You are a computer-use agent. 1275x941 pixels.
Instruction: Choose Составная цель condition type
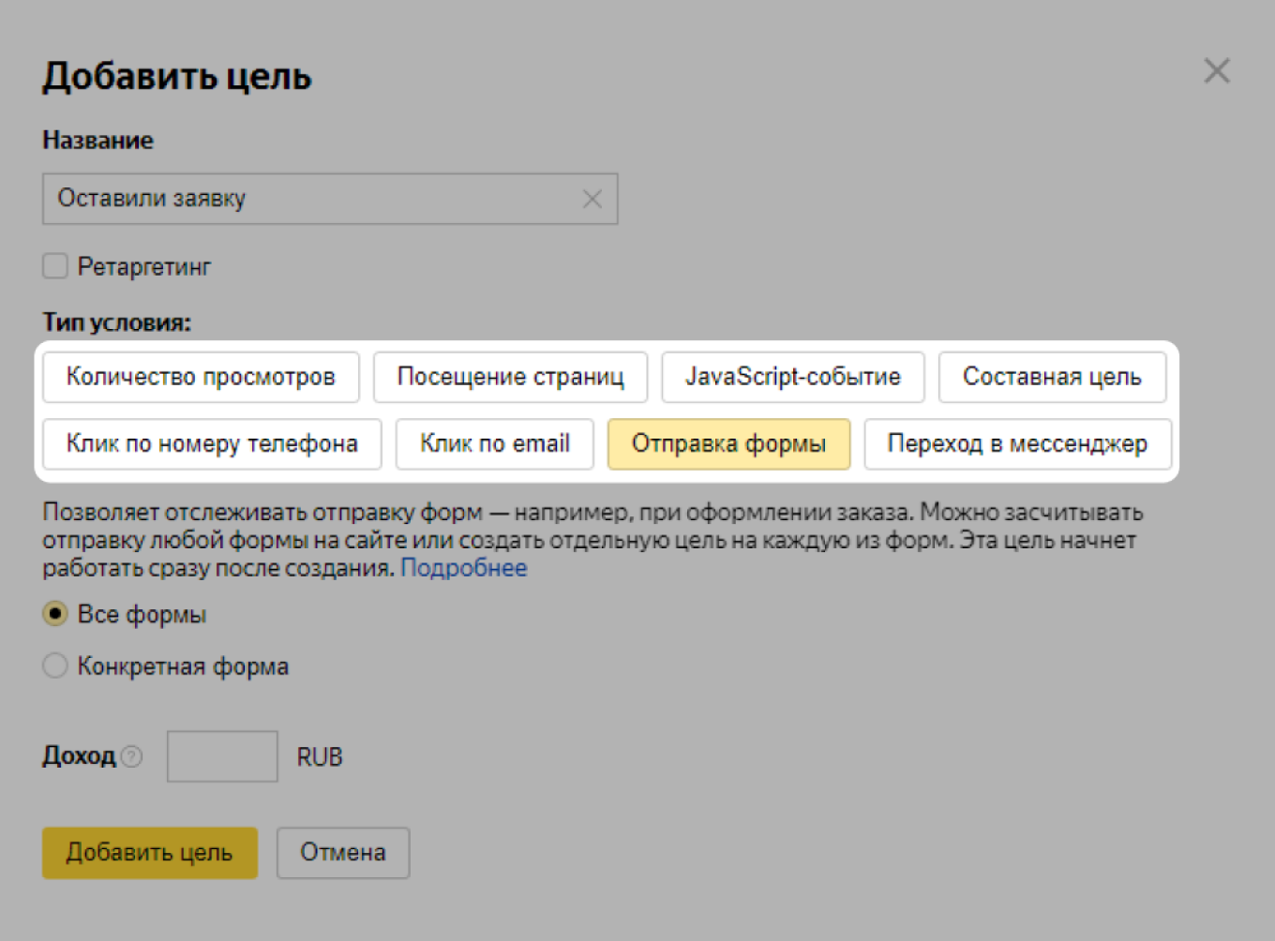coord(1052,377)
